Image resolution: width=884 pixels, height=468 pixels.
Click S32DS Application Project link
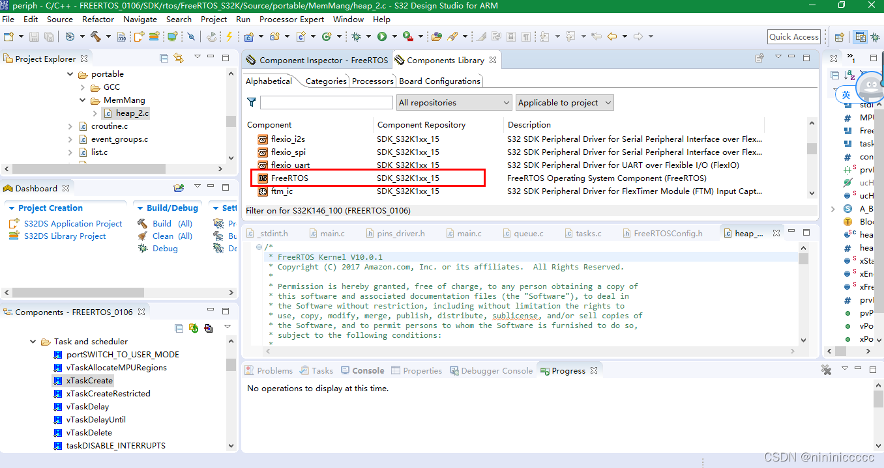point(73,223)
